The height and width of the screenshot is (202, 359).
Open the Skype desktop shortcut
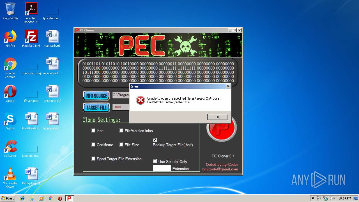click(10, 121)
